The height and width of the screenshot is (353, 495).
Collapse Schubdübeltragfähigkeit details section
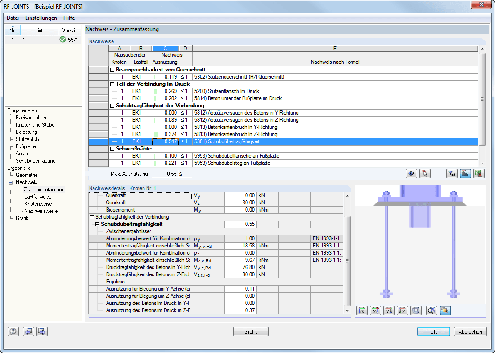point(98,225)
